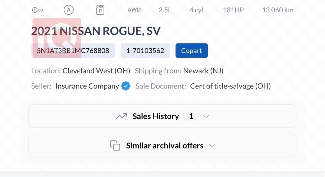Click the automatic transmission 'A' icon
Viewport: 325px width, 177px height.
[x=68, y=10]
